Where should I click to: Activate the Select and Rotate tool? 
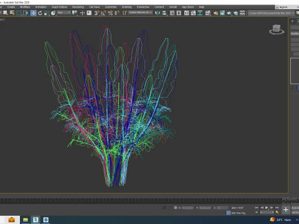[x=40, y=13]
